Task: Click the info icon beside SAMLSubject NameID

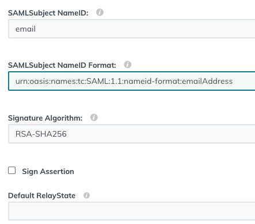Action: pos(100,13)
